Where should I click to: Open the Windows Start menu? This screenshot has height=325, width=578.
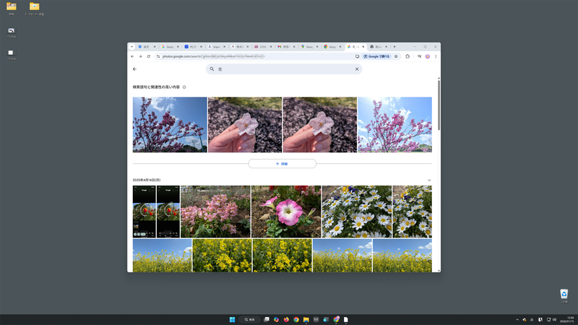point(232,319)
